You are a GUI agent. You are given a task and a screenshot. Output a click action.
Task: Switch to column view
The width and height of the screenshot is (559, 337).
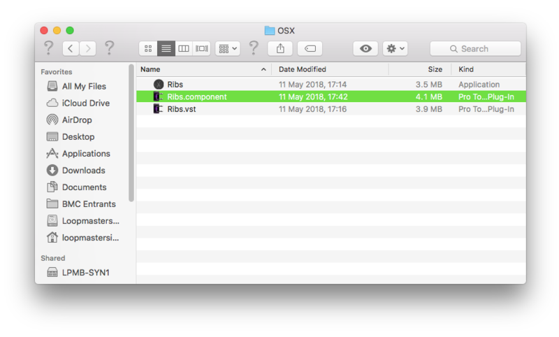[184, 48]
